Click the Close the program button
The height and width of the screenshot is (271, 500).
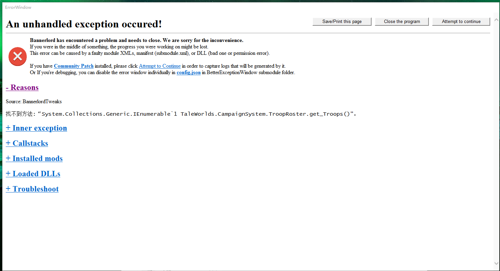[x=402, y=22]
